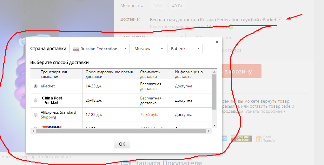
Task: Confirm with the OK button
Action: click(122, 144)
